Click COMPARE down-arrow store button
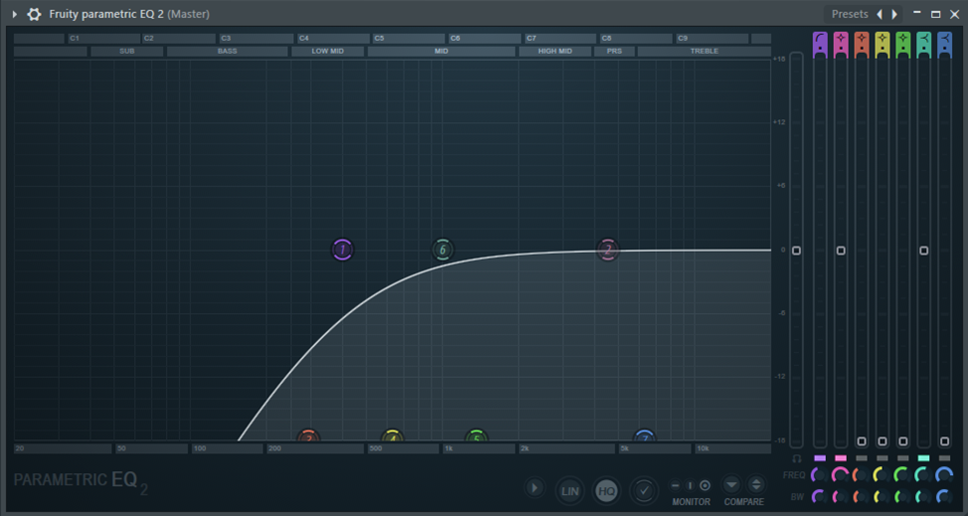The image size is (968, 516). coord(731,485)
